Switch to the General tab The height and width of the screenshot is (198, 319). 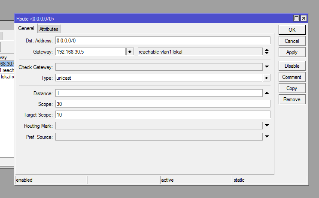26,28
